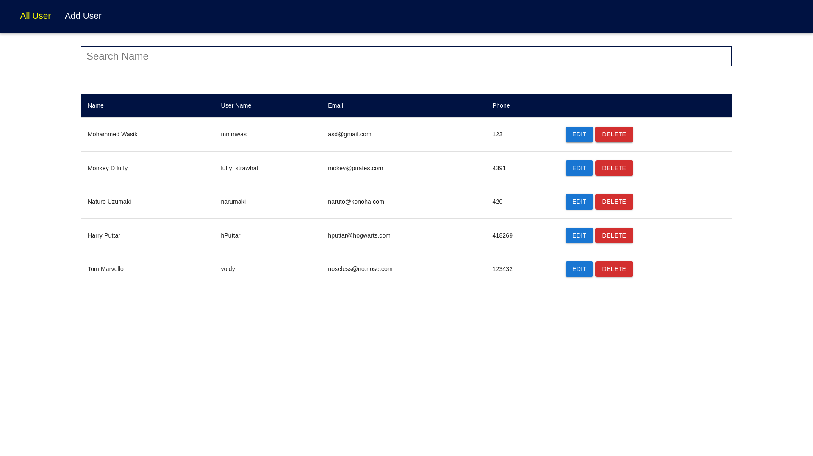Remove Harry Puttar with Delete button
Viewport: 813px width, 456px height.
click(x=613, y=235)
